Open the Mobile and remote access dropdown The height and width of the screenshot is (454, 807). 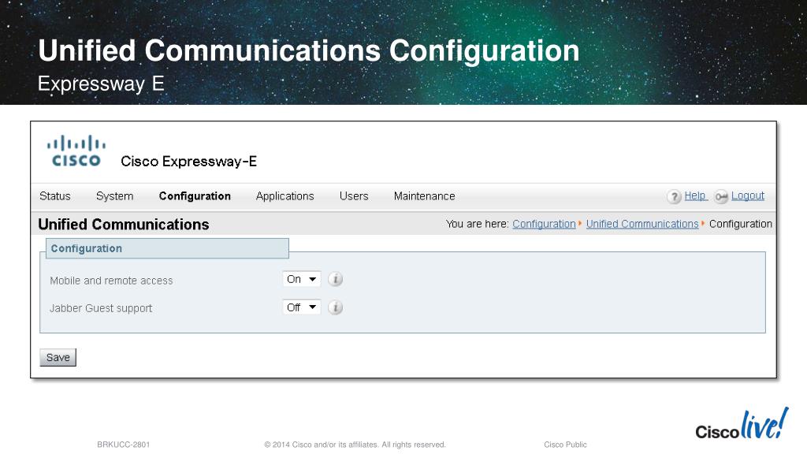pyautogui.click(x=302, y=279)
